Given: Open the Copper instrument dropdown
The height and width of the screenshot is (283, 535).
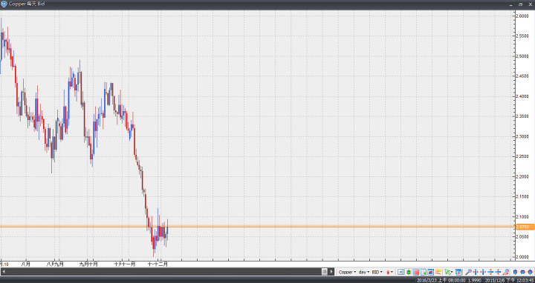Looking at the screenshot, I should 347,272.
